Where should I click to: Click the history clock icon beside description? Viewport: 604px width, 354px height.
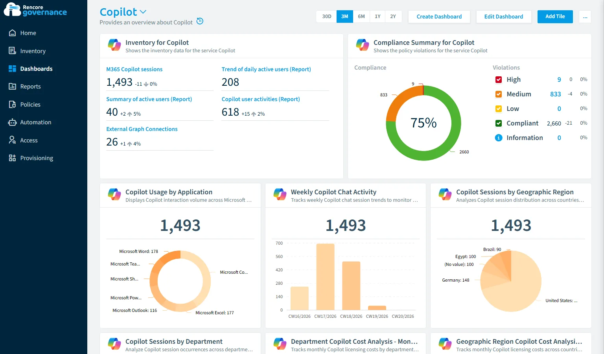tap(200, 21)
